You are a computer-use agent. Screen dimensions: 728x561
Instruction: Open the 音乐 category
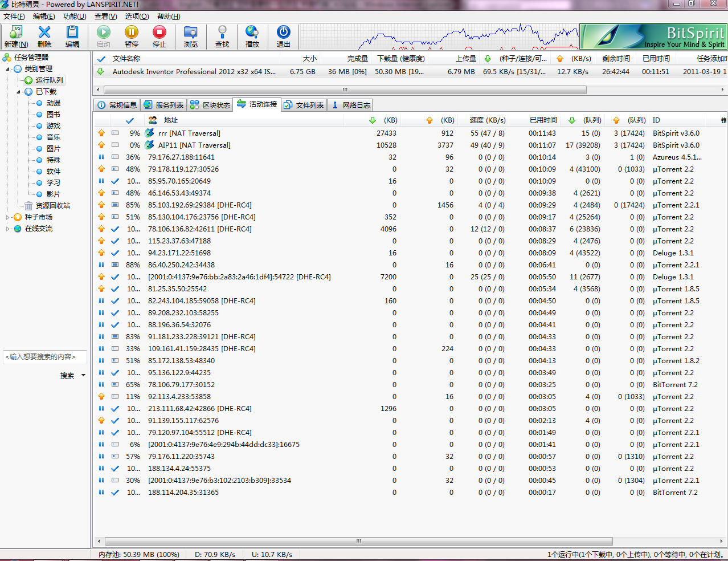(54, 137)
